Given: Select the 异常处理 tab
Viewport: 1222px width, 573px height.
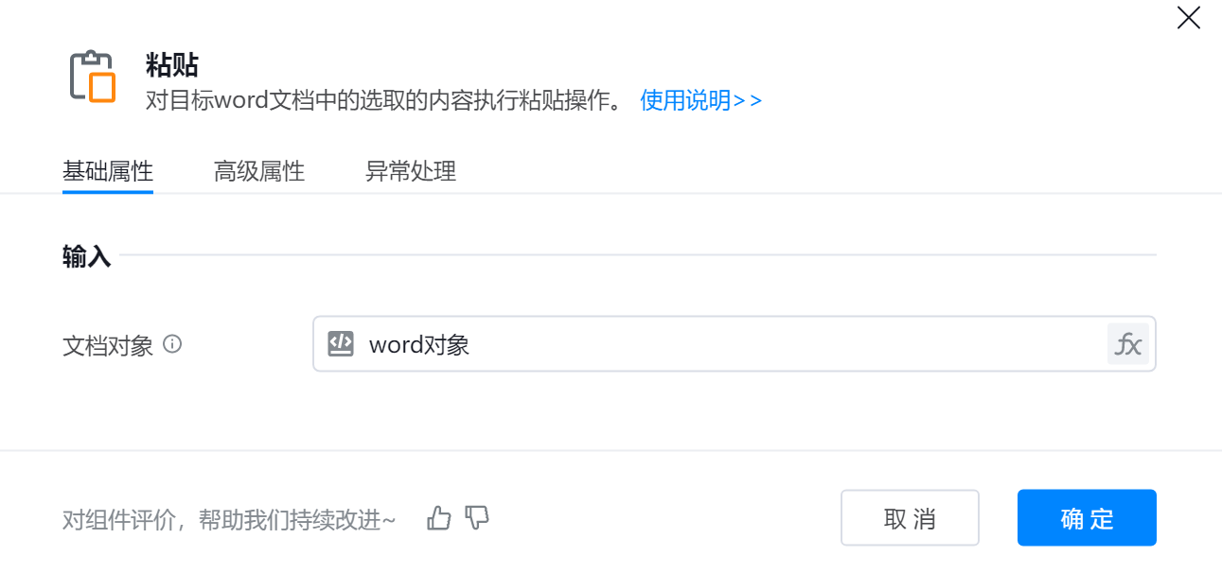Looking at the screenshot, I should [411, 171].
